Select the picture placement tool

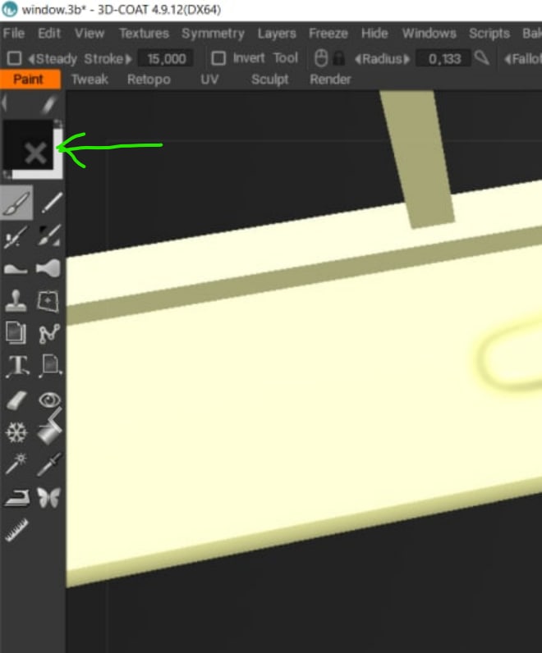tap(50, 366)
